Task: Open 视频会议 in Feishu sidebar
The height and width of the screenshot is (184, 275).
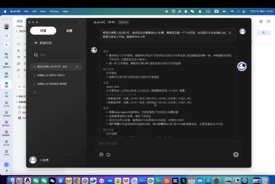Action: (x=7, y=65)
